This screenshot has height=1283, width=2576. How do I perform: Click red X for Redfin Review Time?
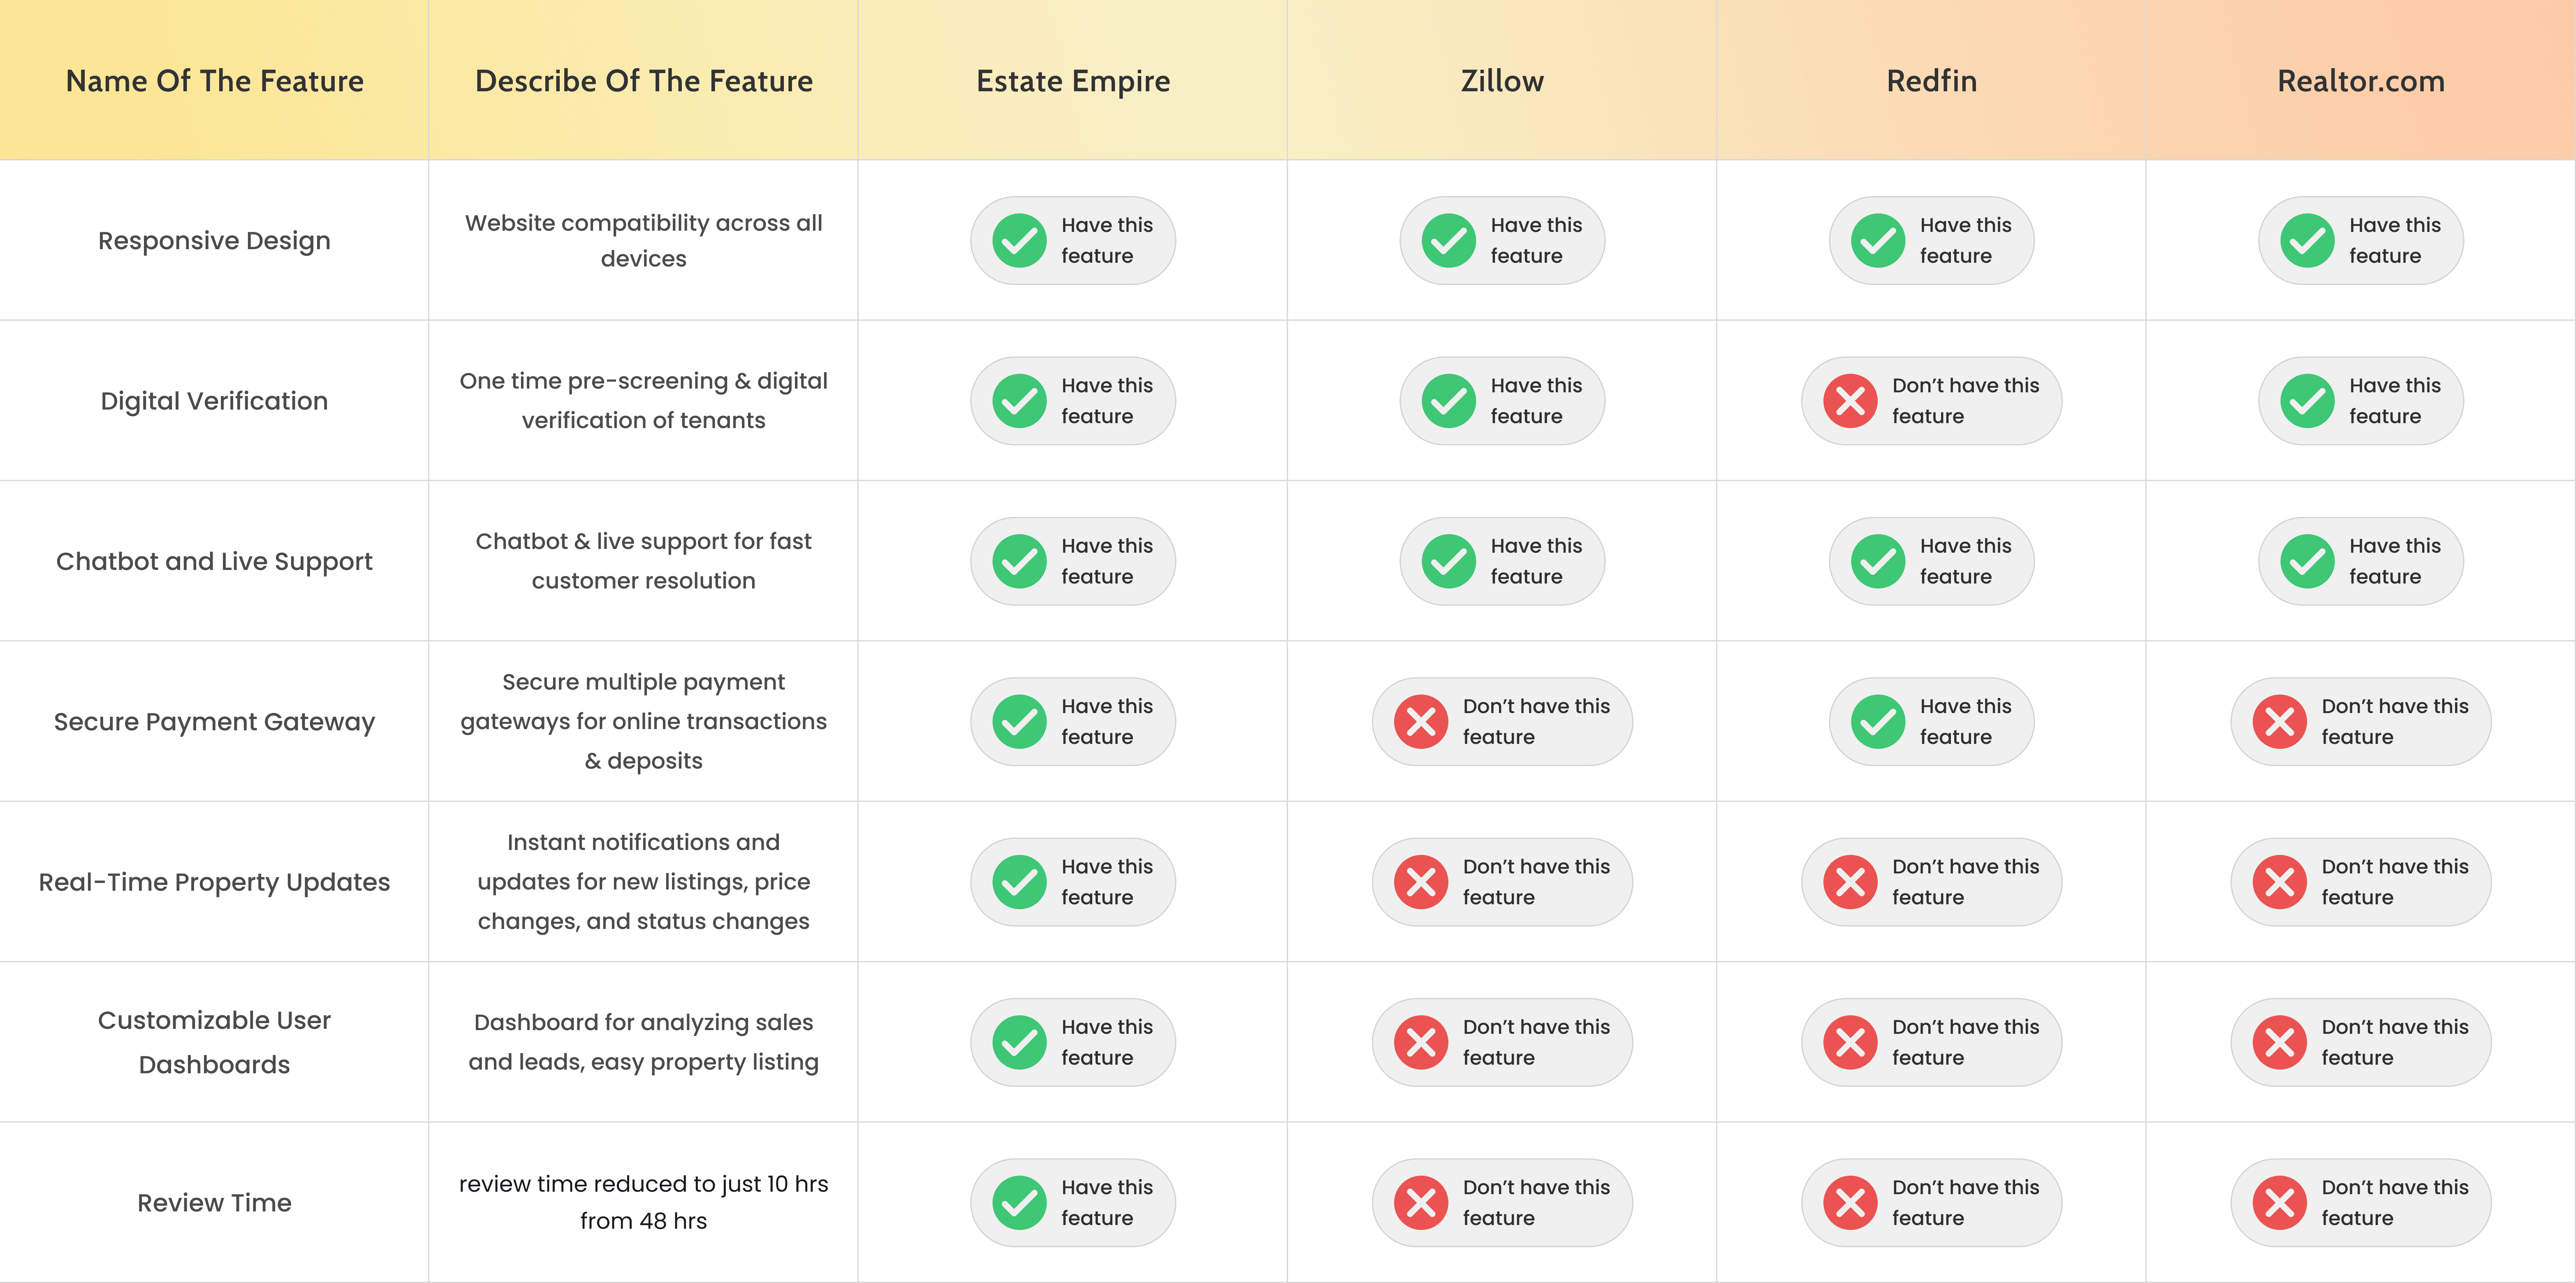click(x=1850, y=1203)
